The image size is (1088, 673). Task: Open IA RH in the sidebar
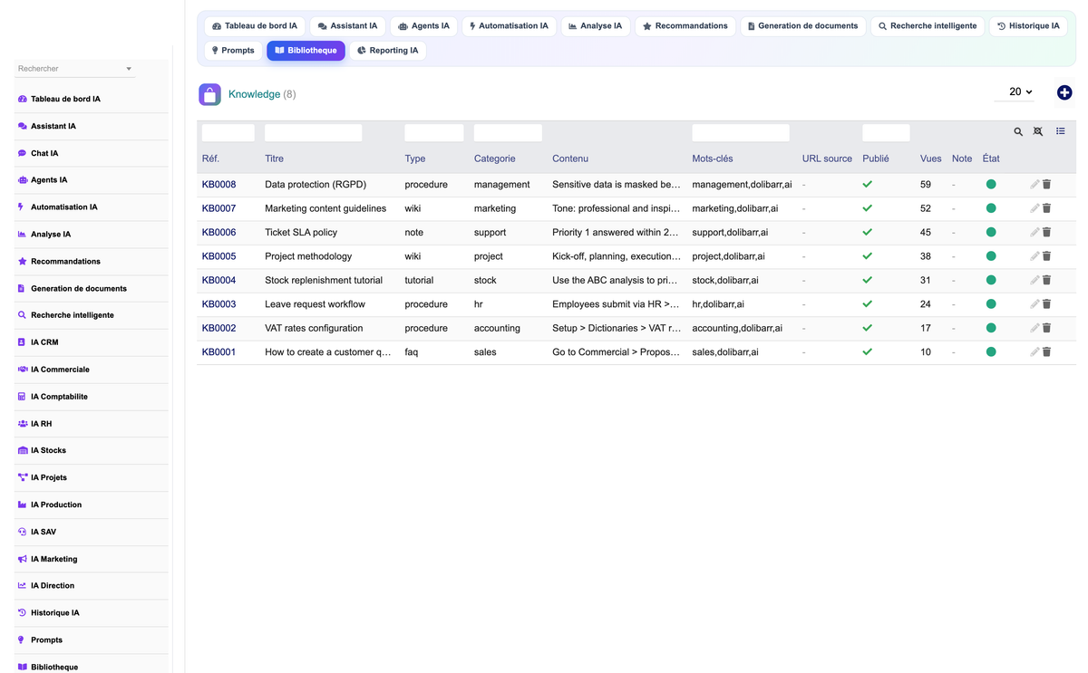(42, 424)
